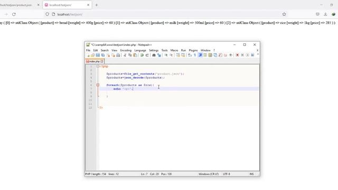Start macro recording with the red icon
The image size is (338, 190).
237,55
